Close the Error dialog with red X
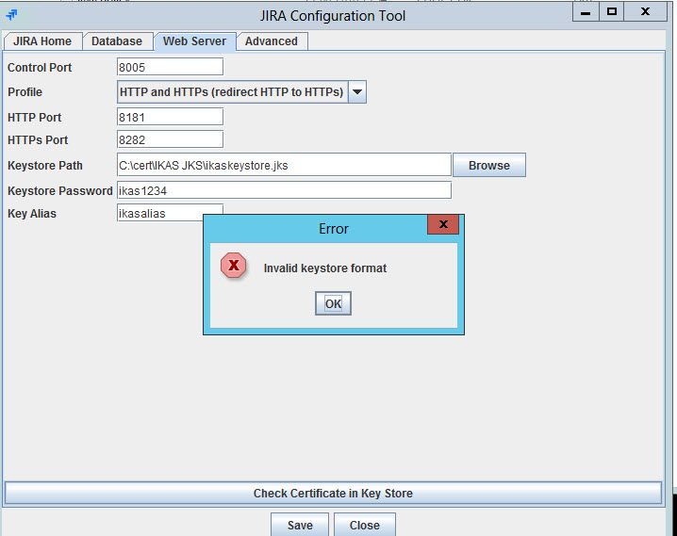 click(x=443, y=224)
